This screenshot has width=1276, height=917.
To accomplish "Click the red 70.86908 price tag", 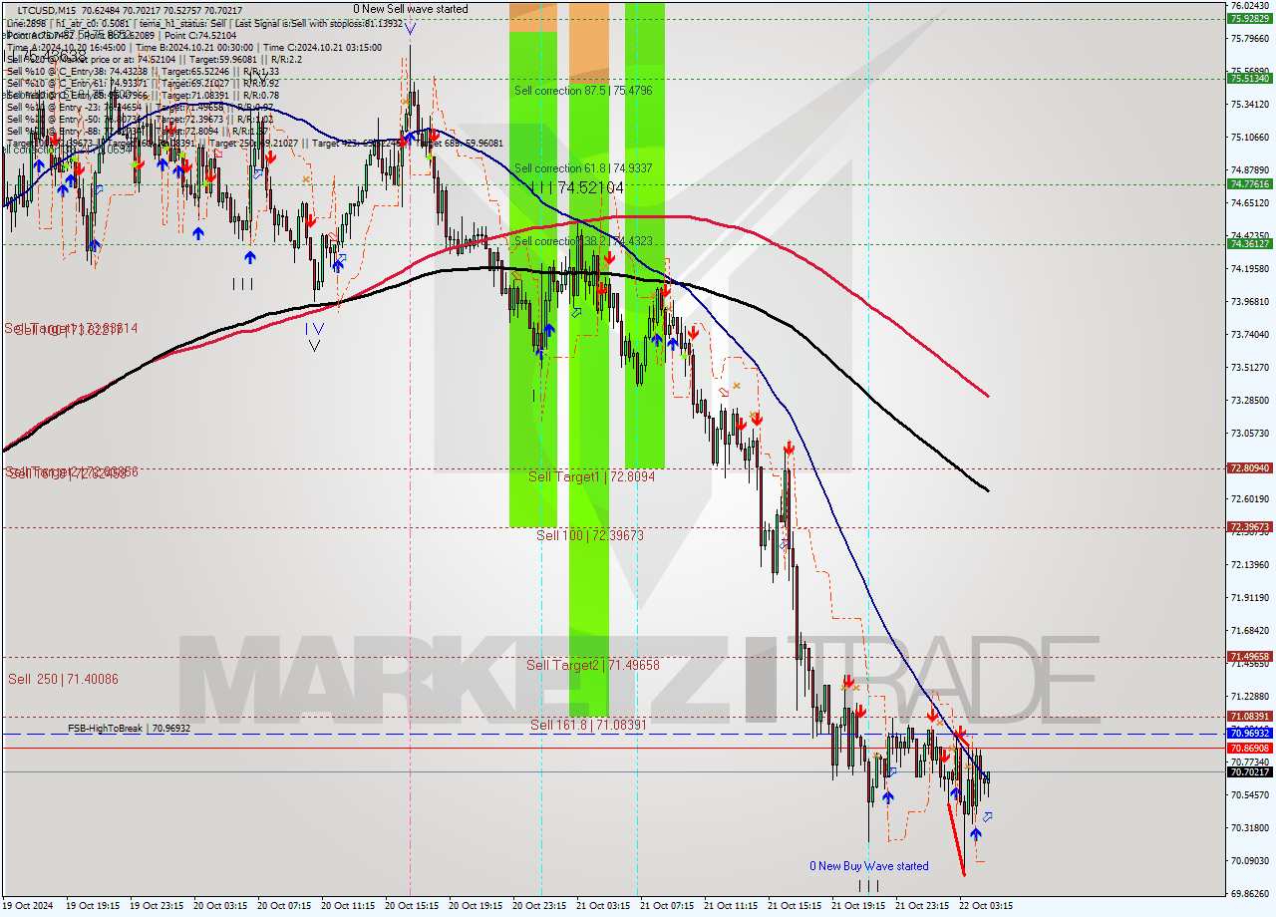I will (1250, 748).
